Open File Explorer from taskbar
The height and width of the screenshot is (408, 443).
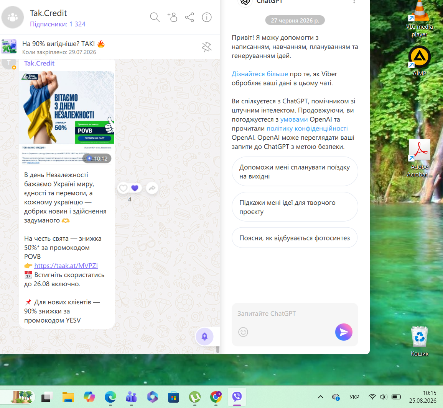68,397
